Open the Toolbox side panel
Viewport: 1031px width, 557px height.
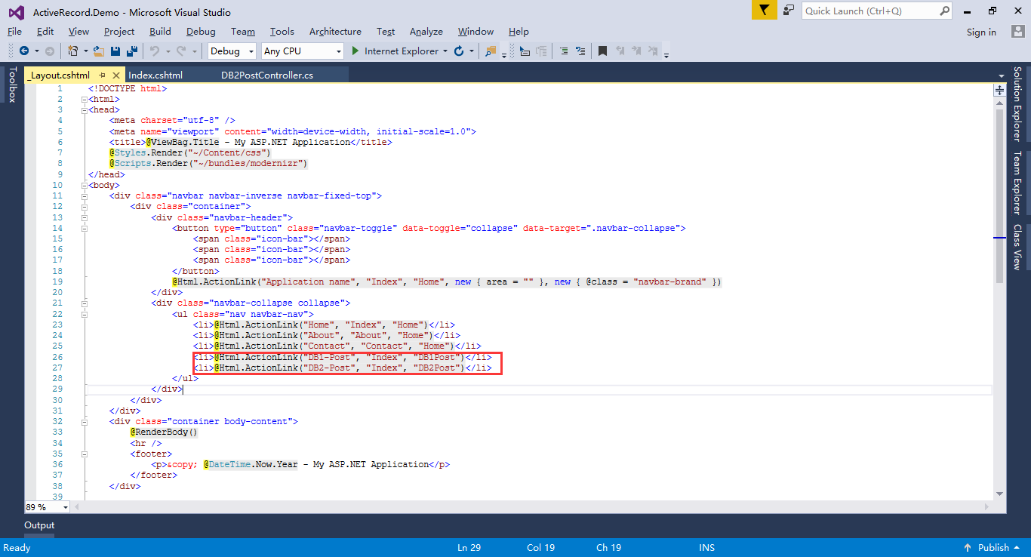click(11, 85)
